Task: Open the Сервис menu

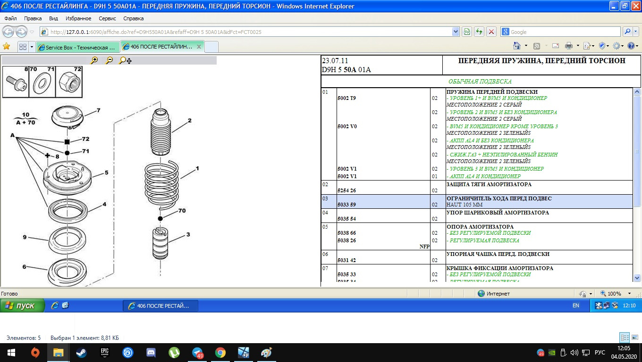Action: pyautogui.click(x=108, y=18)
